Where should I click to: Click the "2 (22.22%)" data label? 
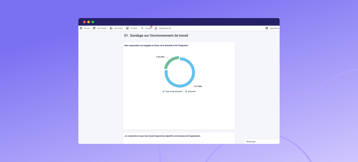pos(160,57)
